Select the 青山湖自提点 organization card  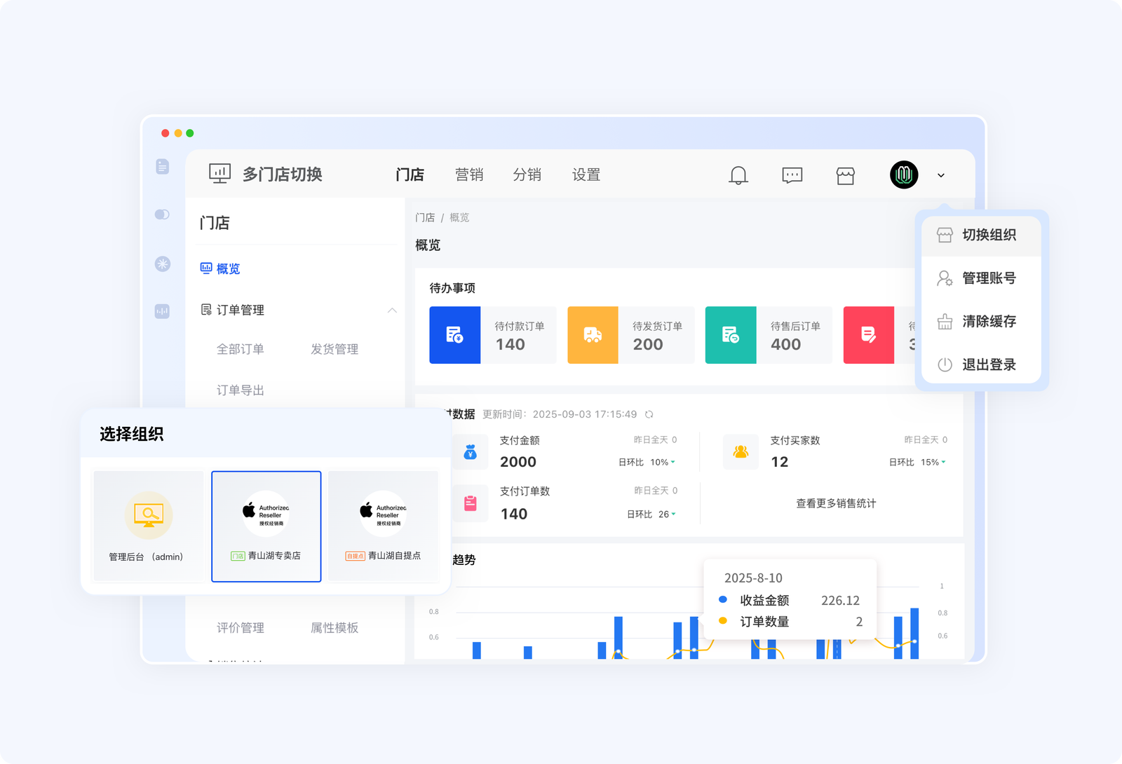(383, 526)
